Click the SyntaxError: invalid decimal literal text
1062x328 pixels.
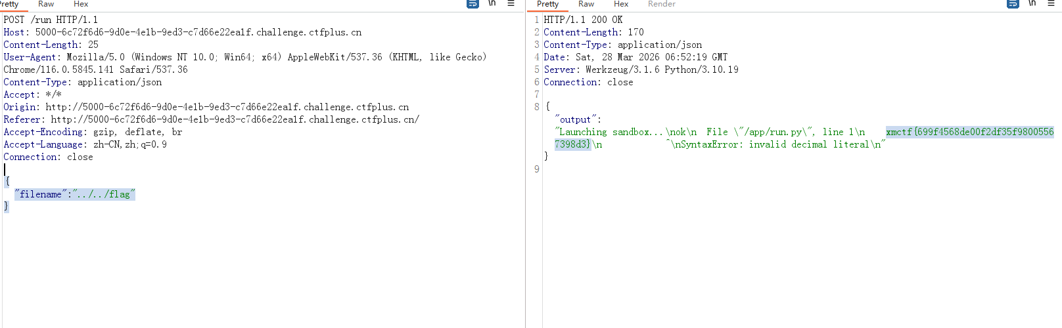coord(775,144)
